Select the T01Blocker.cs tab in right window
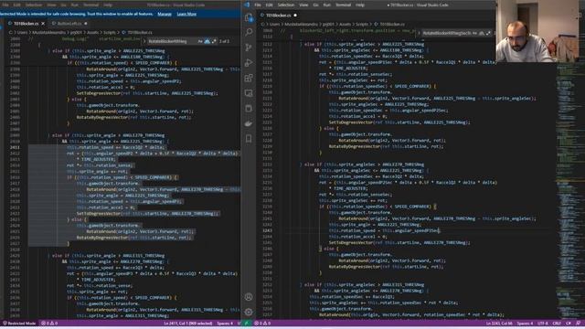This screenshot has width=585, height=329. point(278,16)
